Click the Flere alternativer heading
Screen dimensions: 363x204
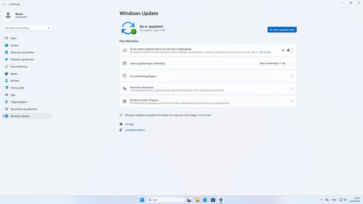point(129,41)
